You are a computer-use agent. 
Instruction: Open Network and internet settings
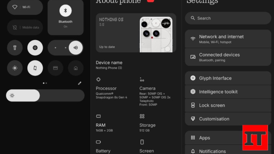tap(228, 39)
